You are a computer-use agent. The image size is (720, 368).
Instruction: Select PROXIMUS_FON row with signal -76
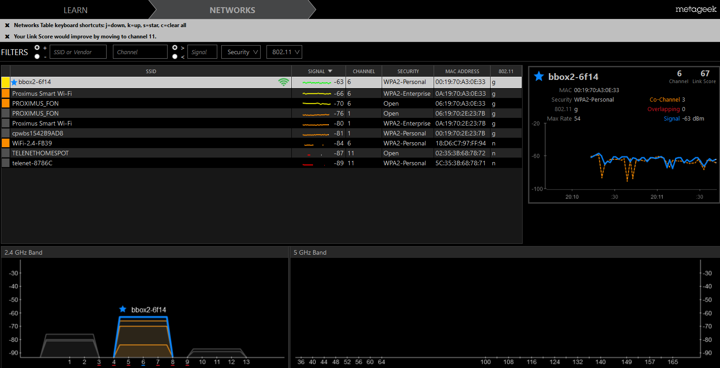[x=262, y=113]
